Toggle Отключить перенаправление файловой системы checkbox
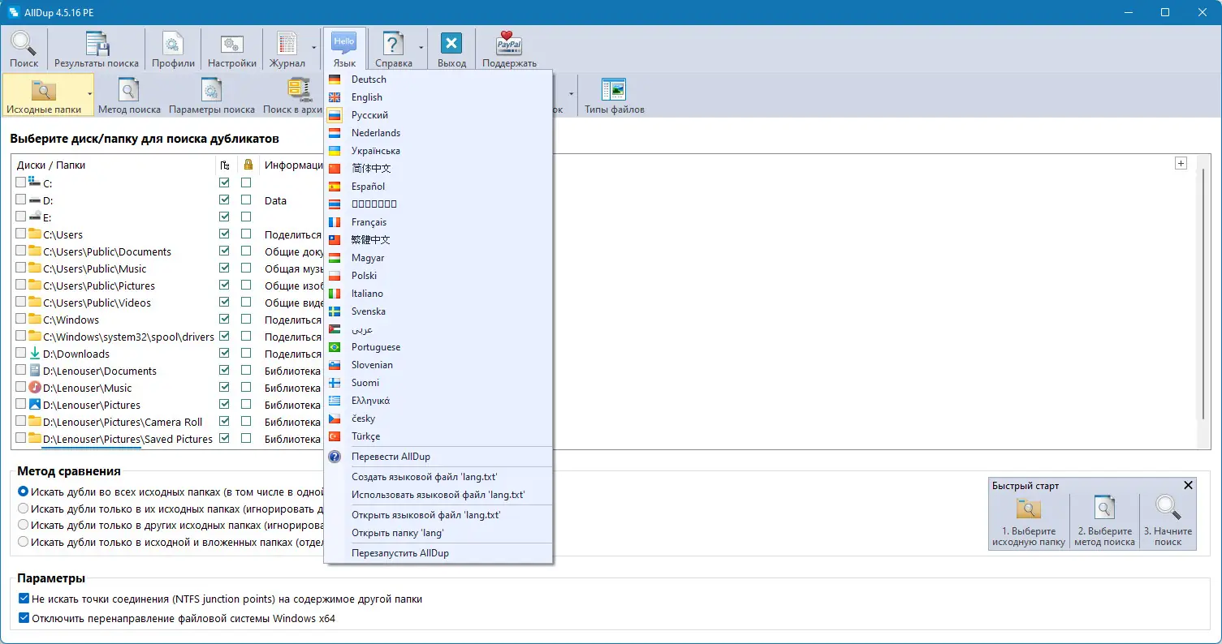This screenshot has height=644, width=1222. coord(24,618)
